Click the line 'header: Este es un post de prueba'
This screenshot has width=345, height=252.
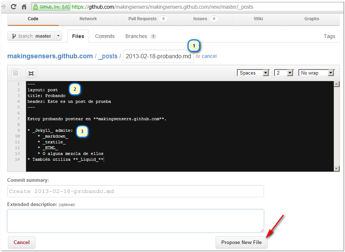[x=69, y=101]
